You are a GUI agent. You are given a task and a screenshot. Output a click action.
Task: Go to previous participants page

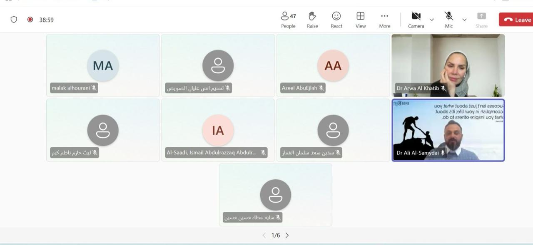(x=264, y=235)
